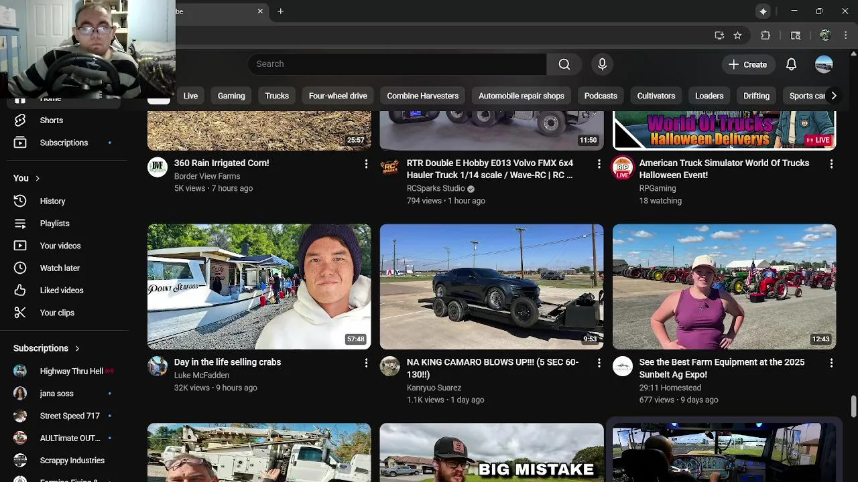Screen dimensions: 858x482
Task: Open the 29:11 Homestead channel avatar
Action: [x=623, y=366]
